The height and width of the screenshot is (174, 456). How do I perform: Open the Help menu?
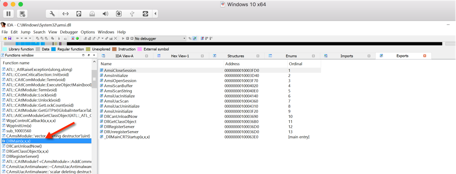click(x=121, y=32)
